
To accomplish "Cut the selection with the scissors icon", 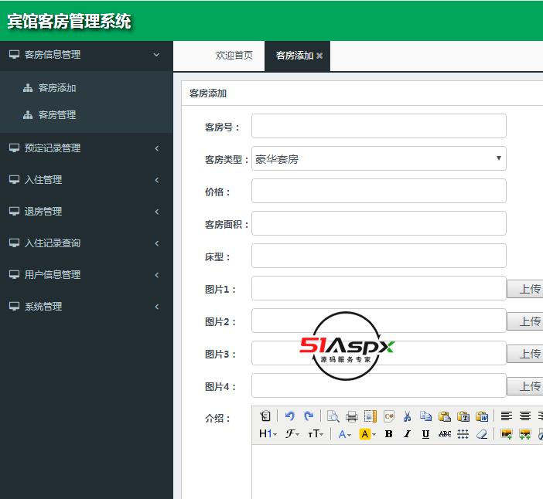I will click(x=407, y=416).
